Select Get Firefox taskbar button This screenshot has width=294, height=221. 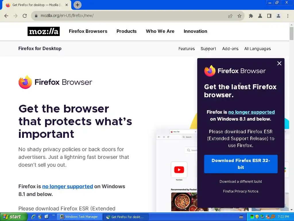[x=126, y=217]
